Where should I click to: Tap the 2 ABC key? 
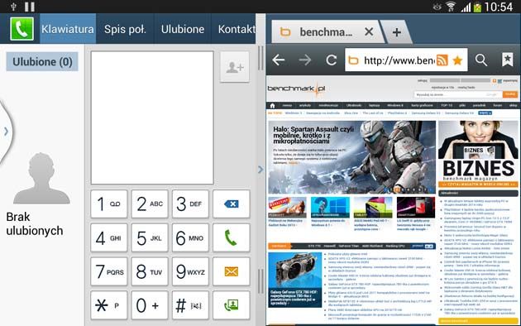(x=150, y=204)
